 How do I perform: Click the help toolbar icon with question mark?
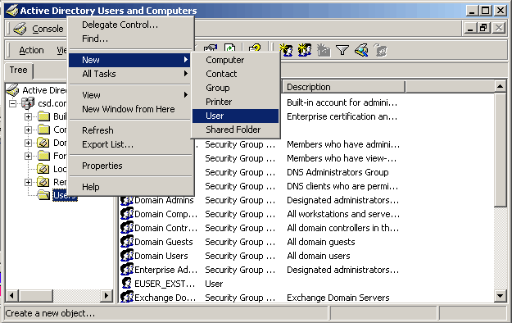click(x=255, y=48)
